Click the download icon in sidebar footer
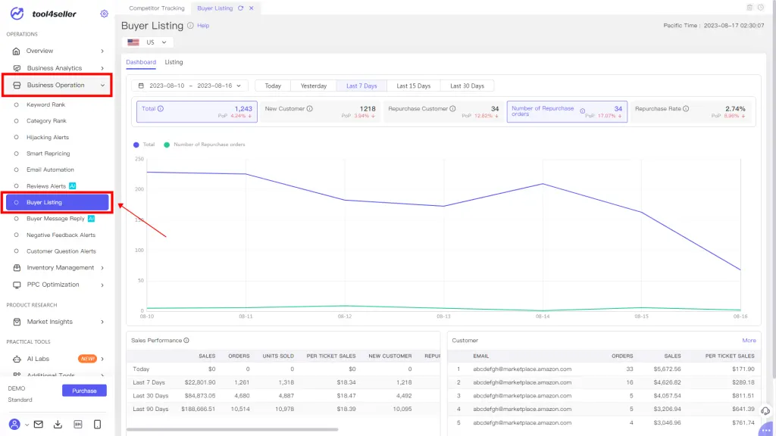This screenshot has height=436, width=776. click(58, 424)
